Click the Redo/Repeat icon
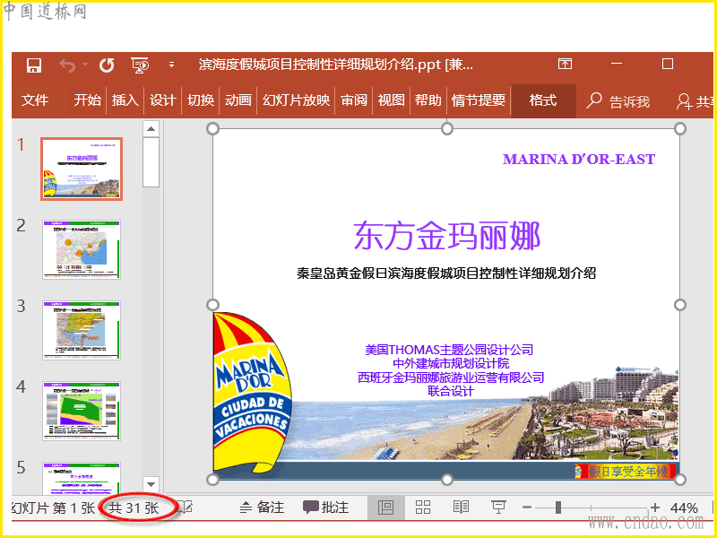Viewport: 717px width, 538px height. (x=107, y=65)
